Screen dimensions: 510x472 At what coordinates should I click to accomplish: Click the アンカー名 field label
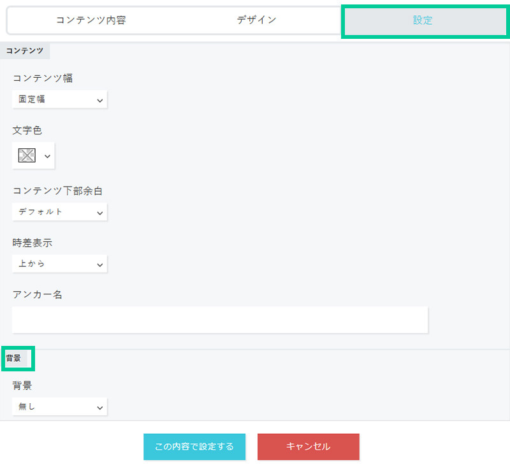(37, 294)
